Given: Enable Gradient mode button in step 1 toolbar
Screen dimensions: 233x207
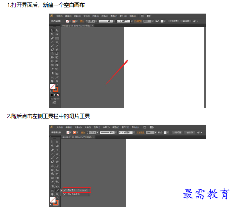Looking at the screenshot, I should pos(55,95).
